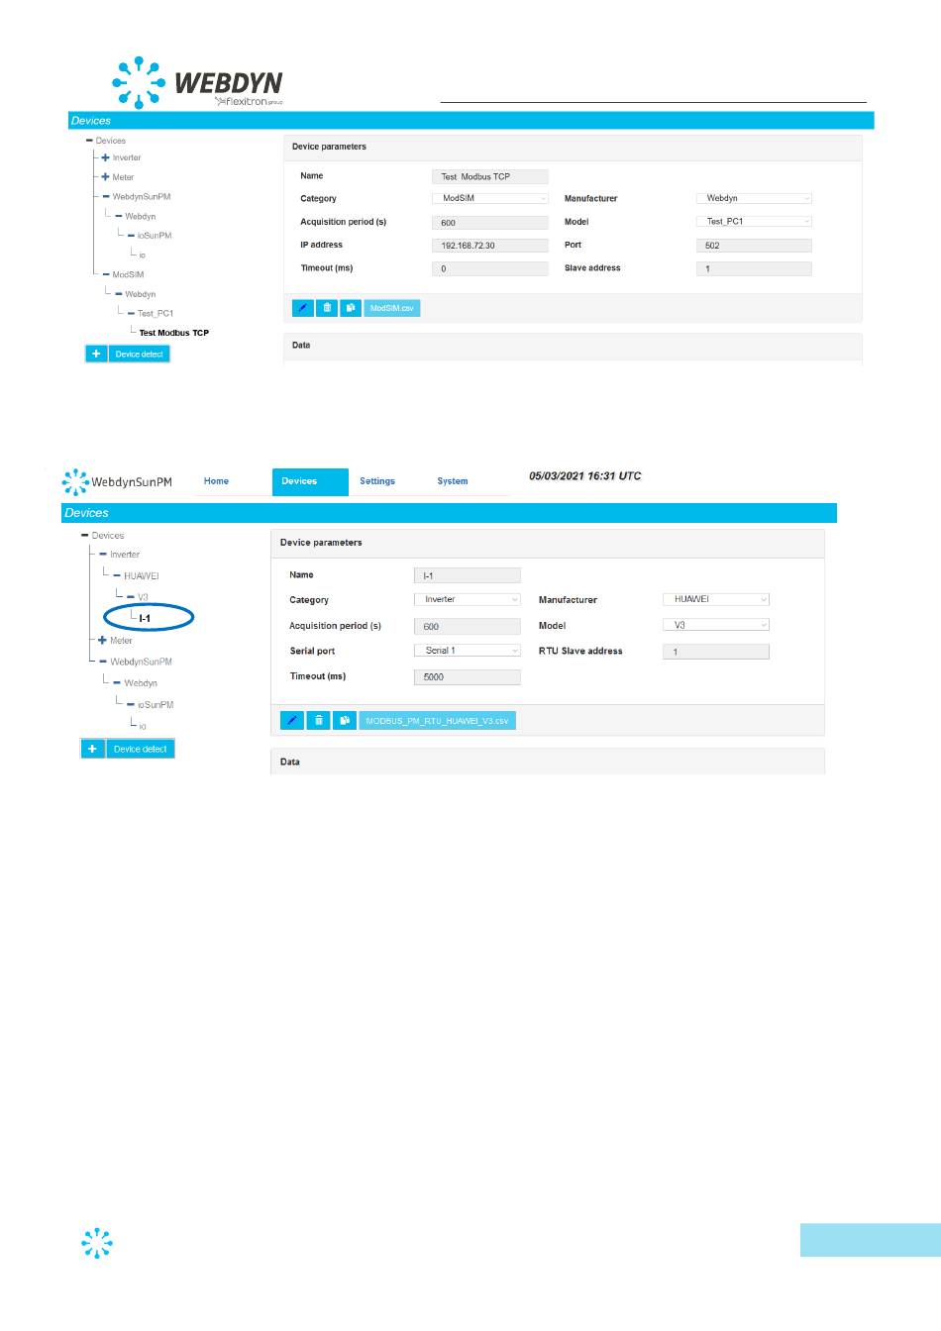941x1331 pixels.
Task: Click the copy duplicate icon beside ModSIM.csv
Action: click(x=351, y=308)
